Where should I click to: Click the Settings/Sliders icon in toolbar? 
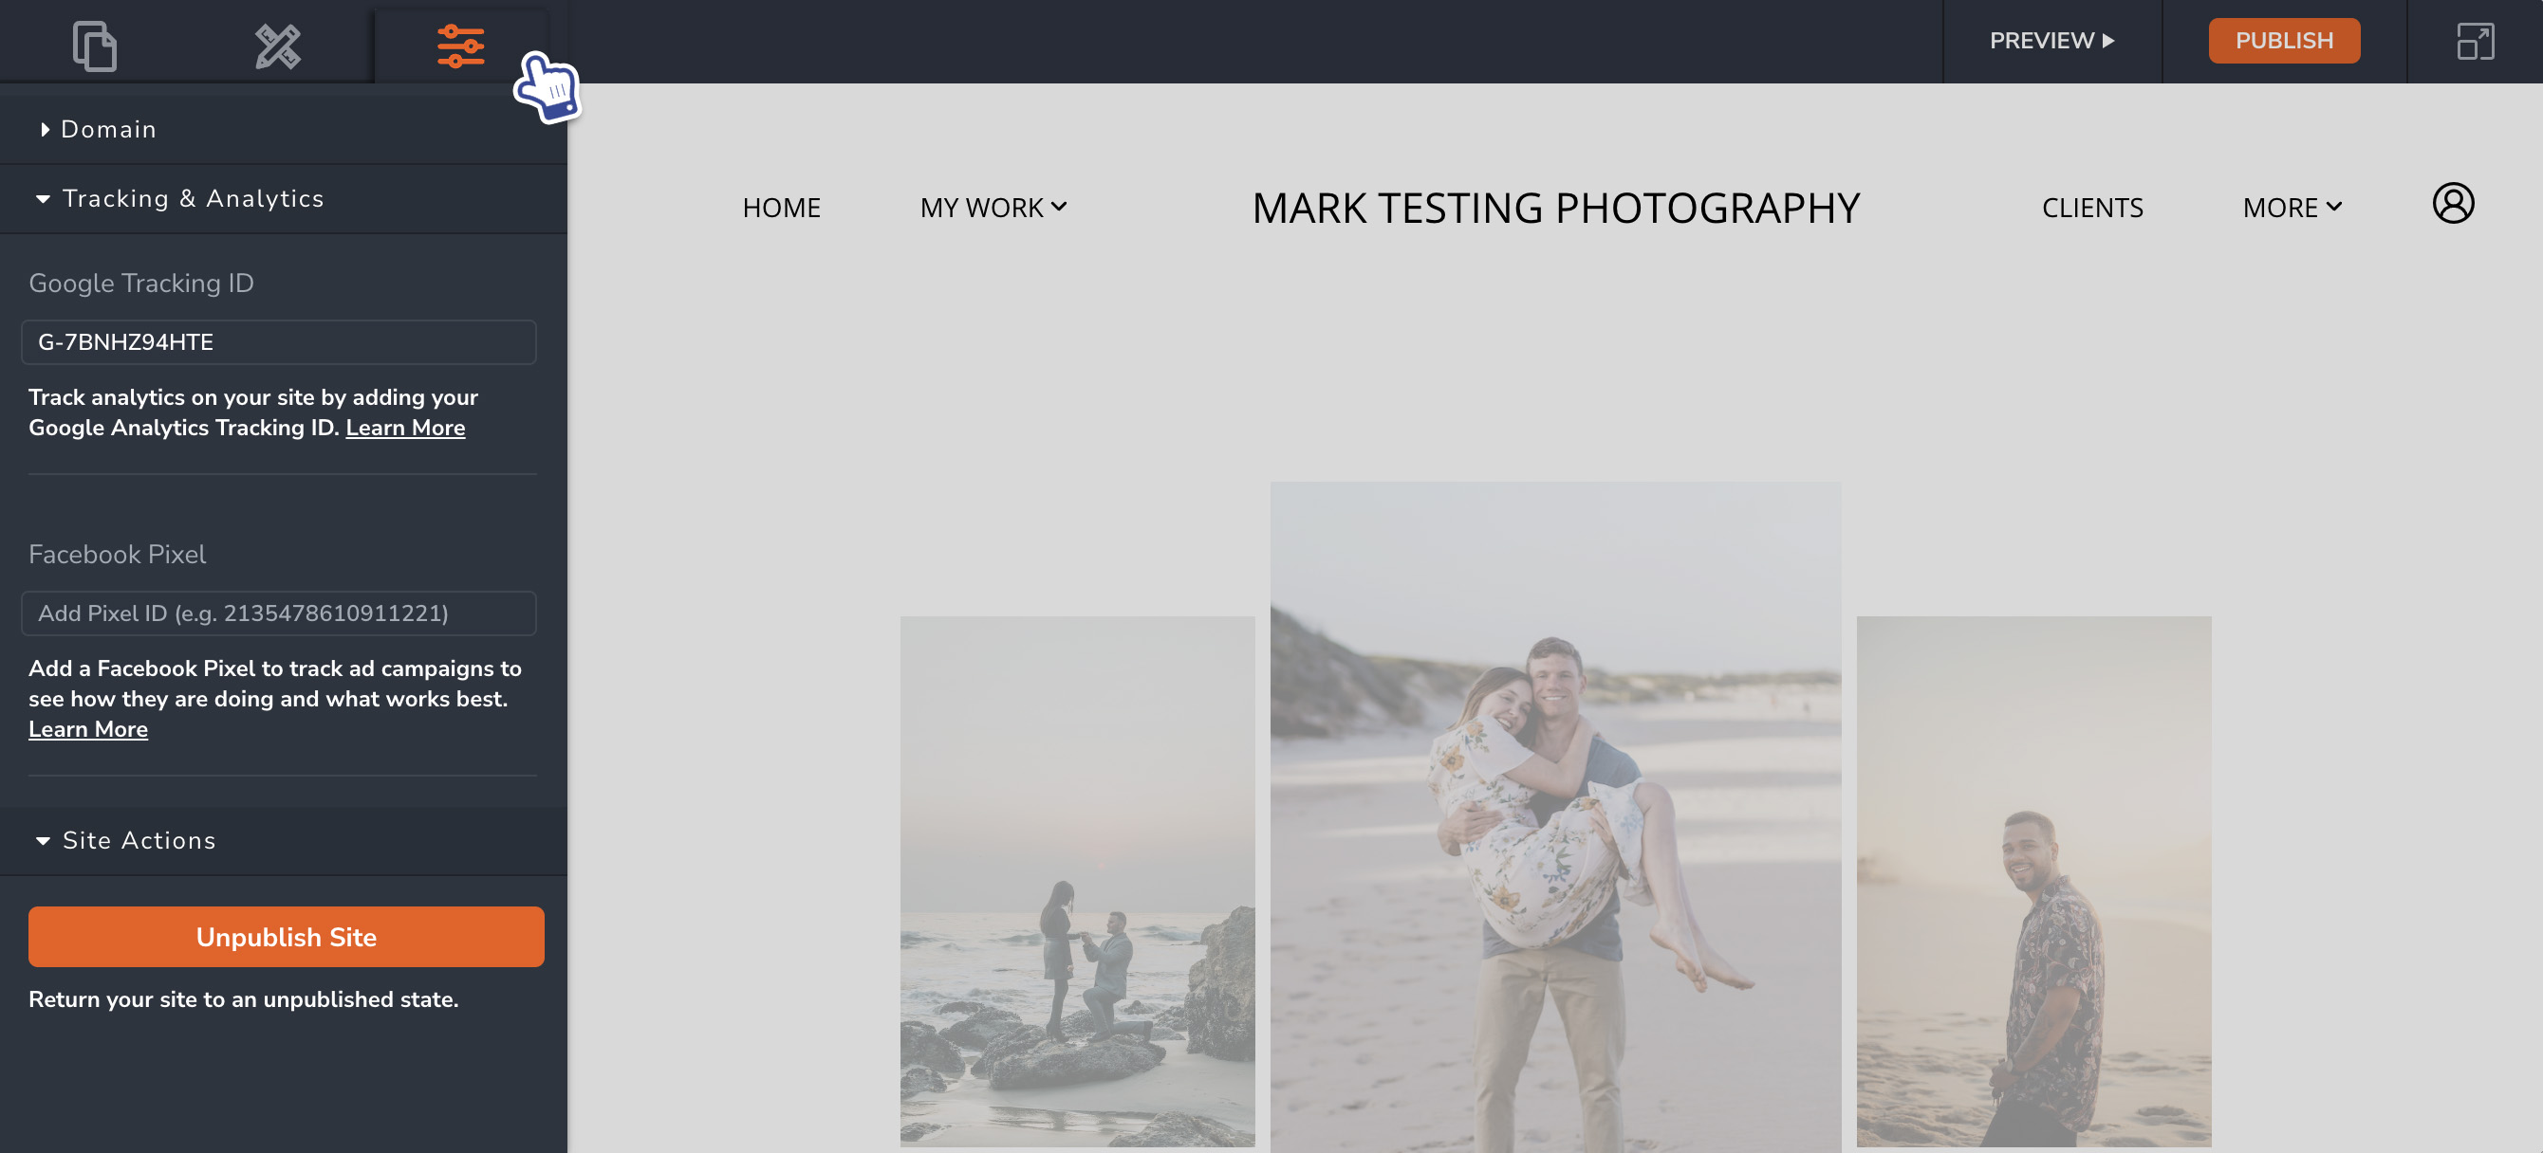459,42
